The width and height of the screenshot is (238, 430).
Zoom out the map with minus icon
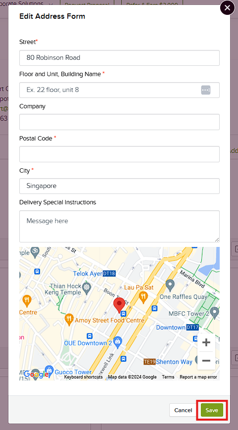tap(206, 360)
